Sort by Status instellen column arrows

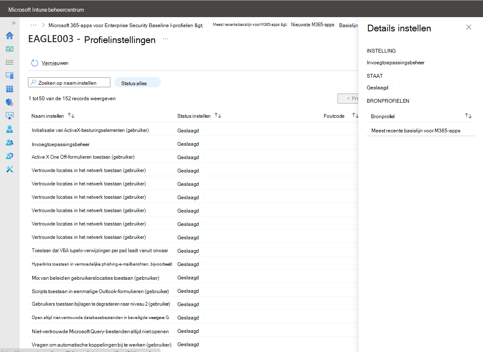218,116
